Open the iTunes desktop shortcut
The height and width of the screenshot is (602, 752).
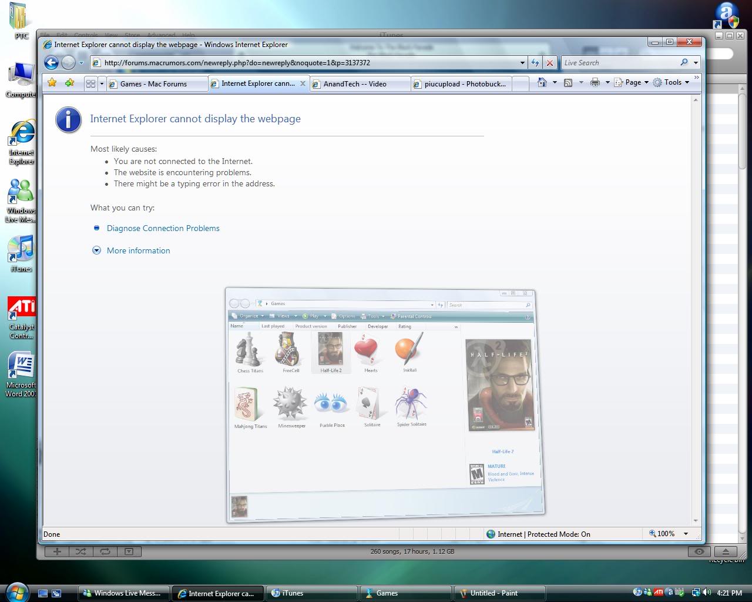coord(21,254)
